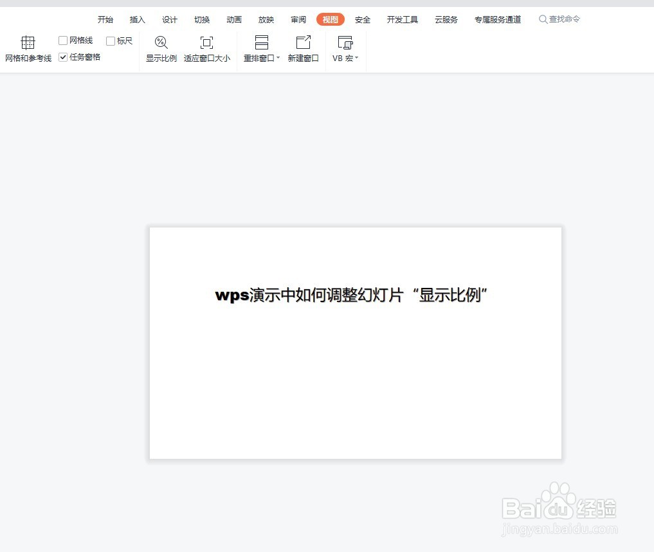Image resolution: width=654 pixels, height=552 pixels.
Task: Click the 标尺 label text
Action: click(x=125, y=41)
